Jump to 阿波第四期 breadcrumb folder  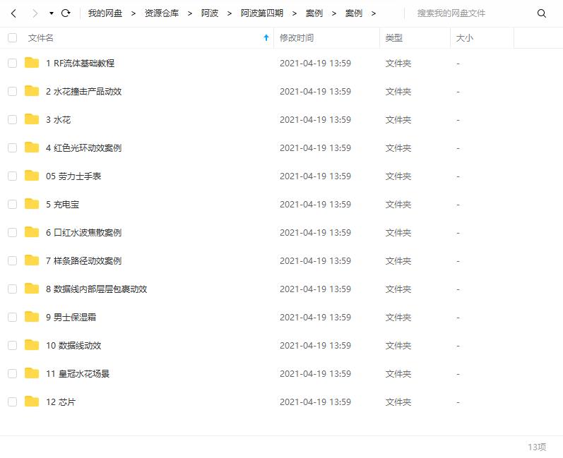(261, 13)
